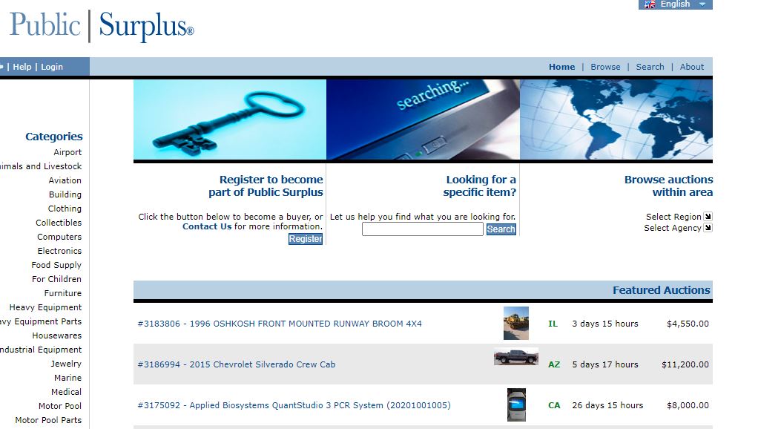Click the $4,550.00 price
Screen dimensions: 781x429
coord(688,324)
